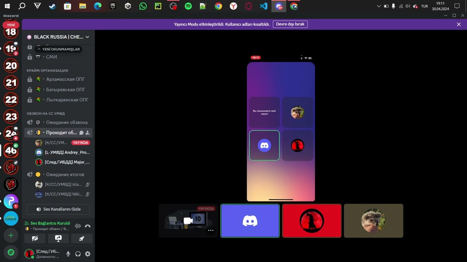The image size is (467, 262).
Task: Select the live stream preview tile
Action: (188, 221)
